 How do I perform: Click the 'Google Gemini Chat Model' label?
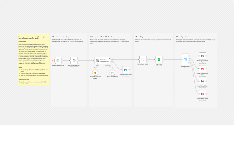[95, 77]
